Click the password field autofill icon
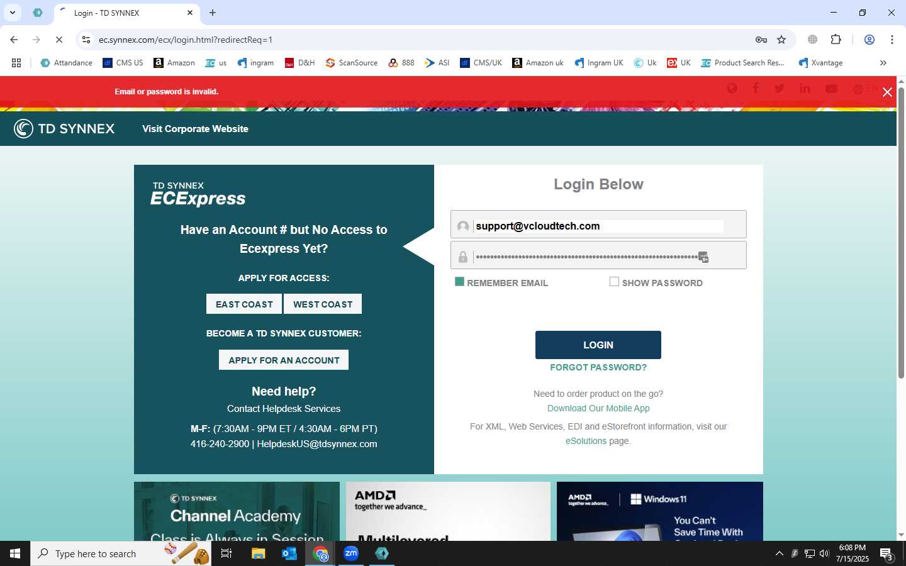Screen dimensions: 906x566 tap(703, 257)
